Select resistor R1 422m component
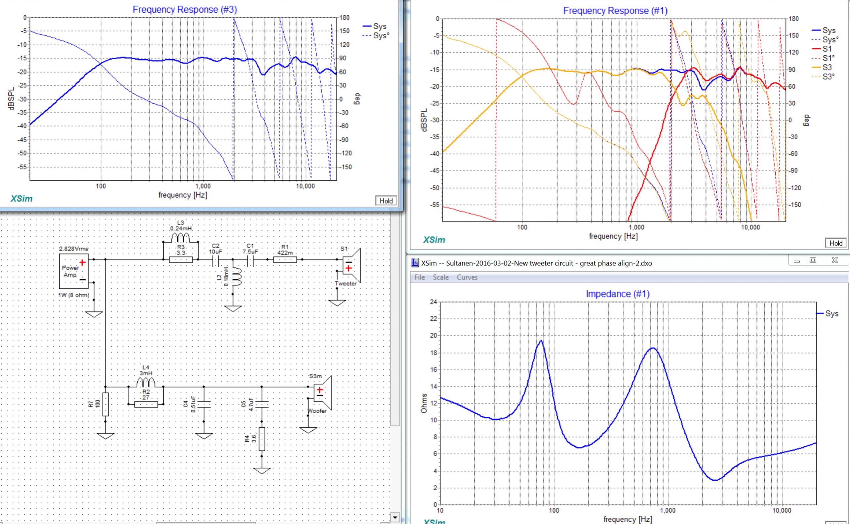 285,260
